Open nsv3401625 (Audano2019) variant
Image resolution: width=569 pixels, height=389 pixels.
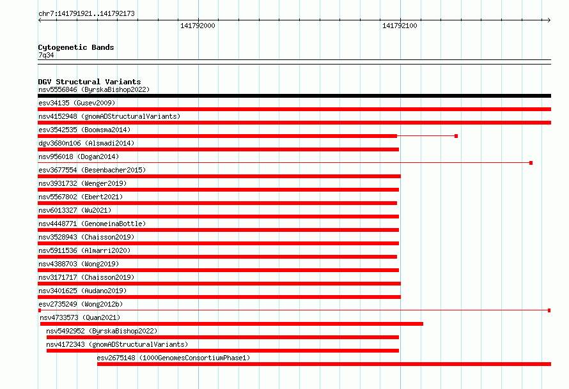click(x=82, y=291)
